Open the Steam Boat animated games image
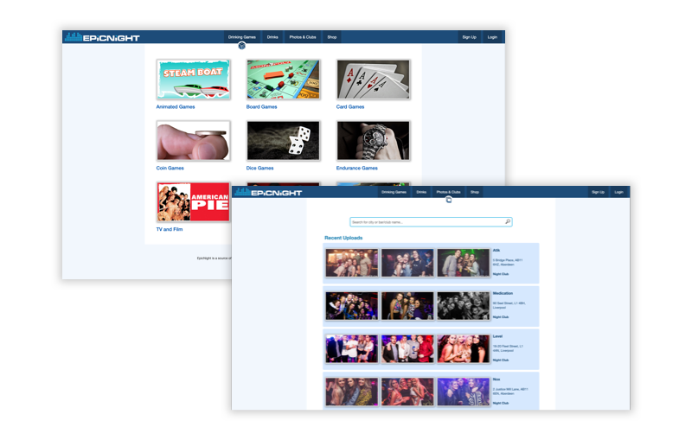Viewport: 692px width, 440px height. tap(194, 80)
